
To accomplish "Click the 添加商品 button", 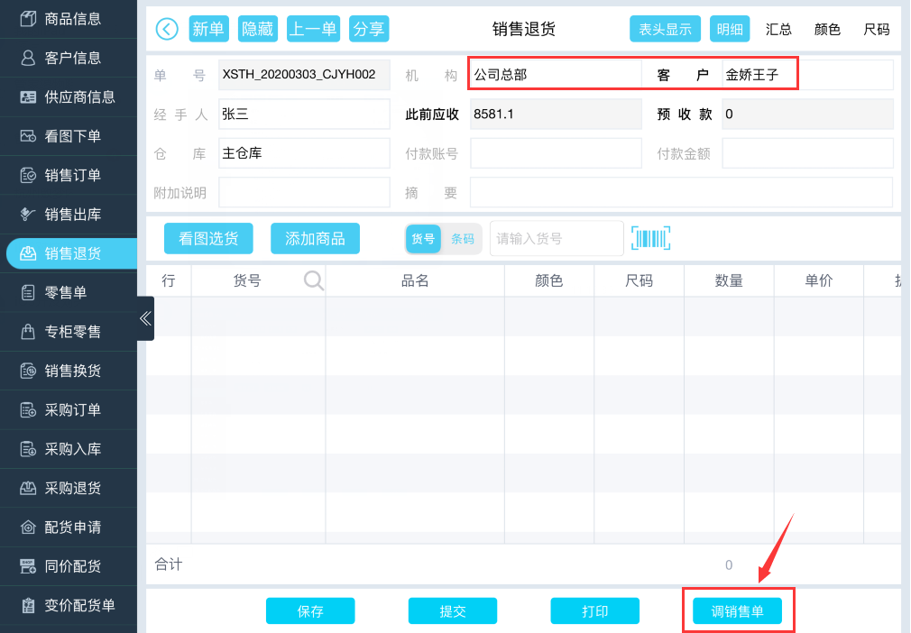I will point(315,238).
